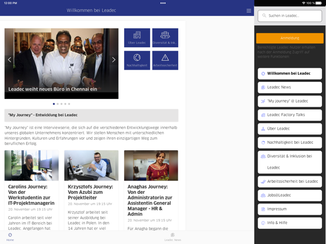Open the Über Leadec tile
Screen dimensions: 326x244
click(x=137, y=38)
